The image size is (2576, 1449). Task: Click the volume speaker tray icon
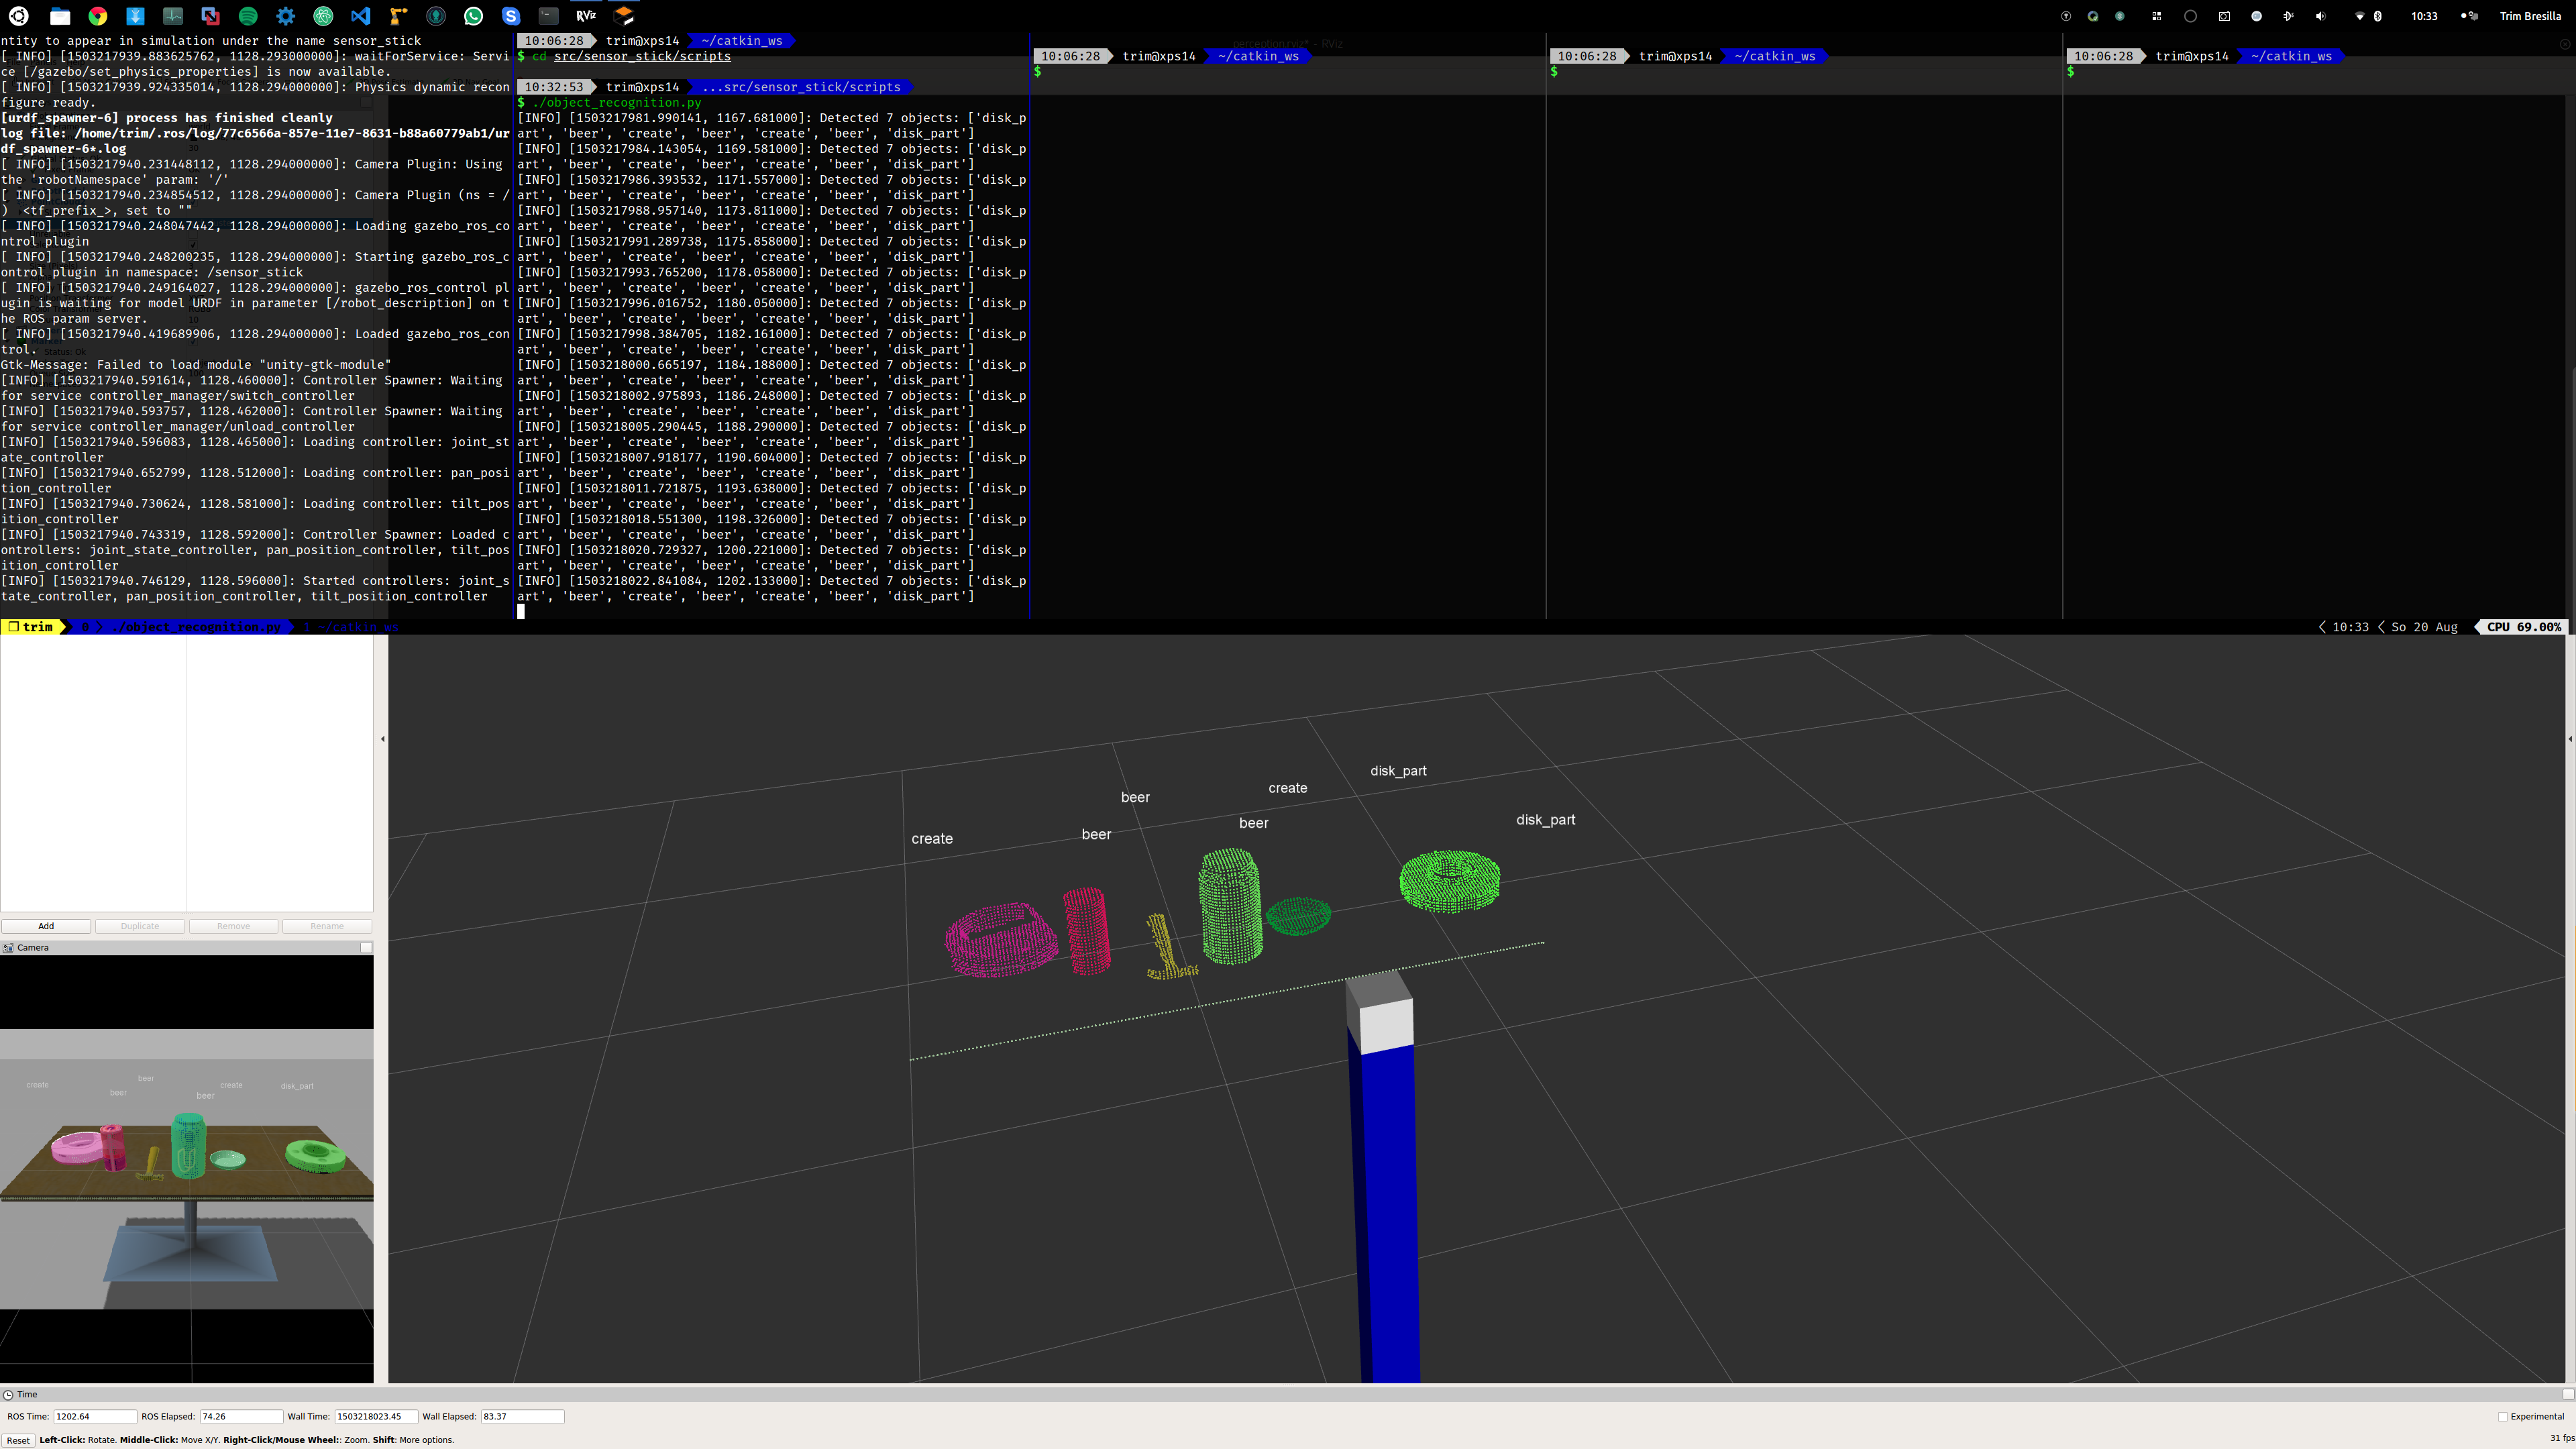point(2321,16)
